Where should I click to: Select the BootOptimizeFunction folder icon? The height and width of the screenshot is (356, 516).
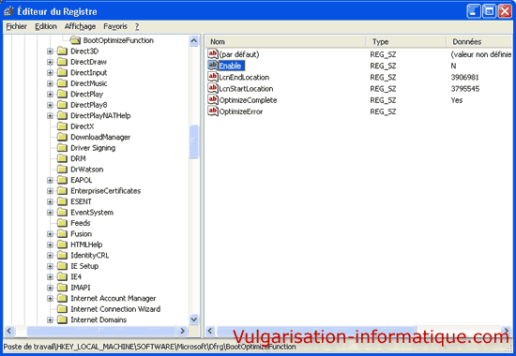click(x=75, y=40)
